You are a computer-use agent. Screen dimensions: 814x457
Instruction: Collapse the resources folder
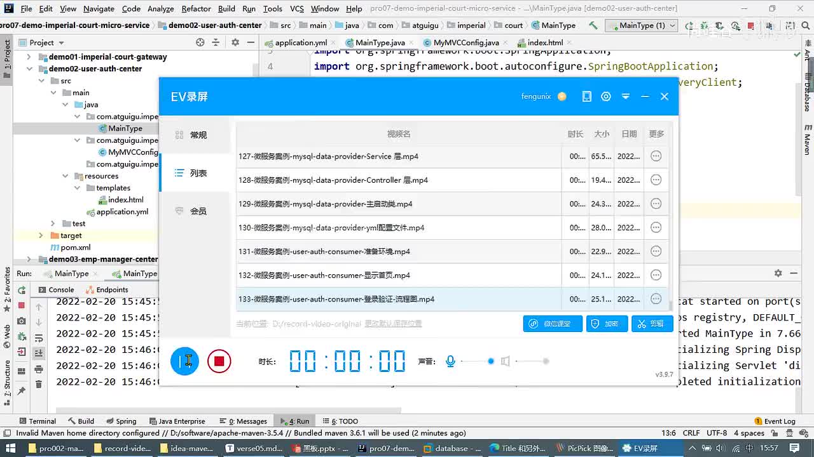65,176
